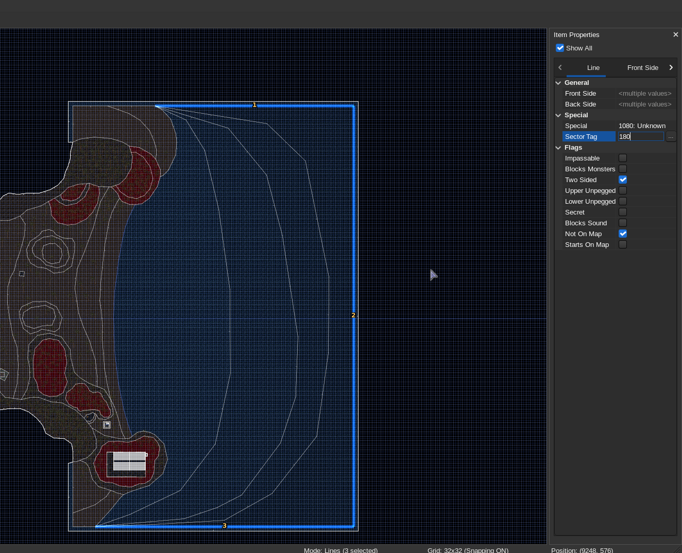Disable the Two Sided flag
This screenshot has width=682, height=553.
point(623,180)
